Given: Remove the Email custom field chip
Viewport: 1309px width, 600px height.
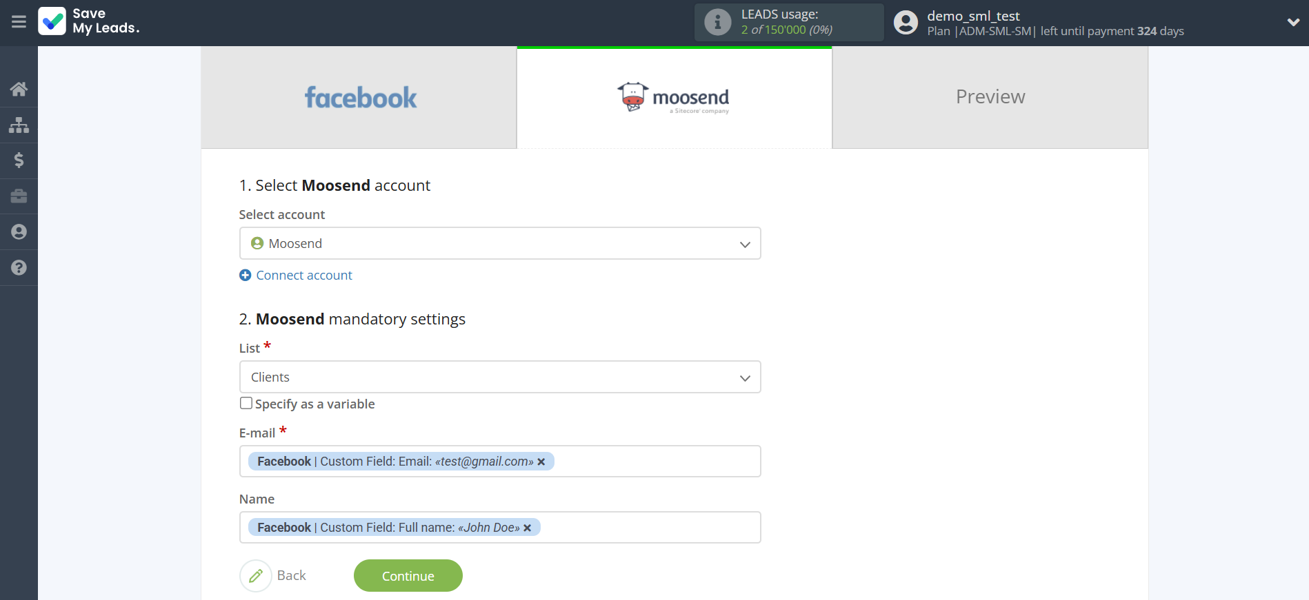Looking at the screenshot, I should (542, 462).
